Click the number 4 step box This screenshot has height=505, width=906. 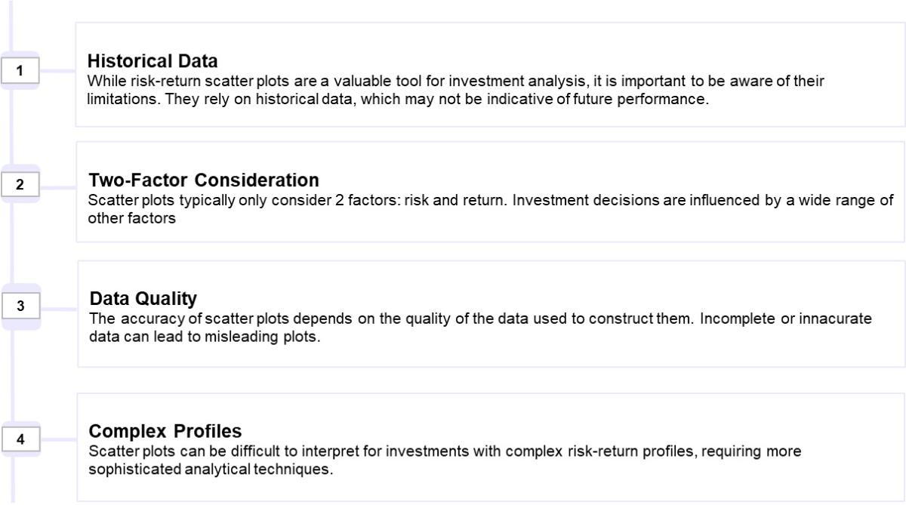coord(20,440)
